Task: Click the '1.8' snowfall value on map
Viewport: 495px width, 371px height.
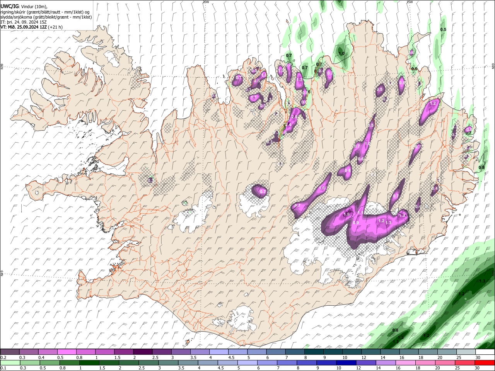Action: pyautogui.click(x=346, y=214)
